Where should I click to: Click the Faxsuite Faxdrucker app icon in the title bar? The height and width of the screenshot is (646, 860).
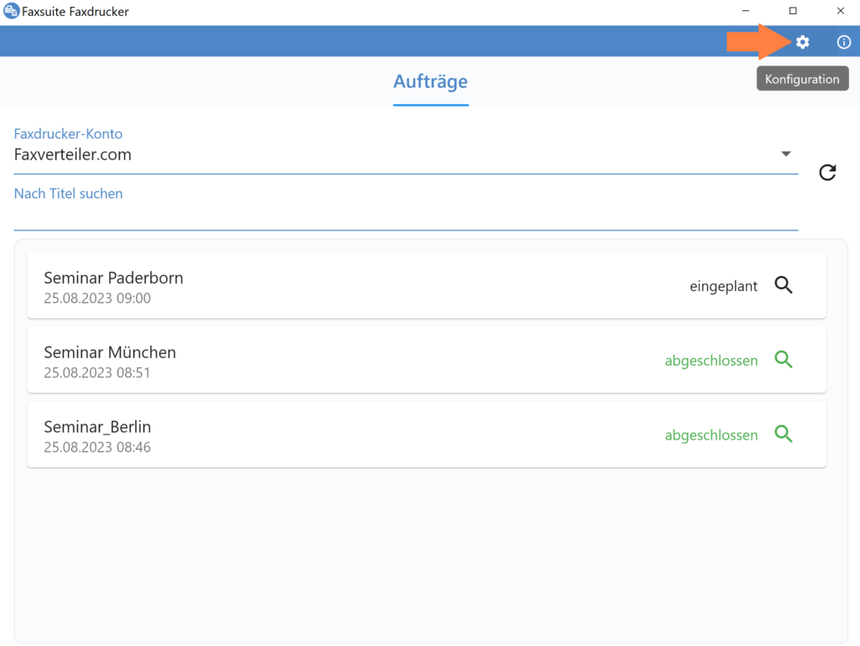tap(11, 11)
